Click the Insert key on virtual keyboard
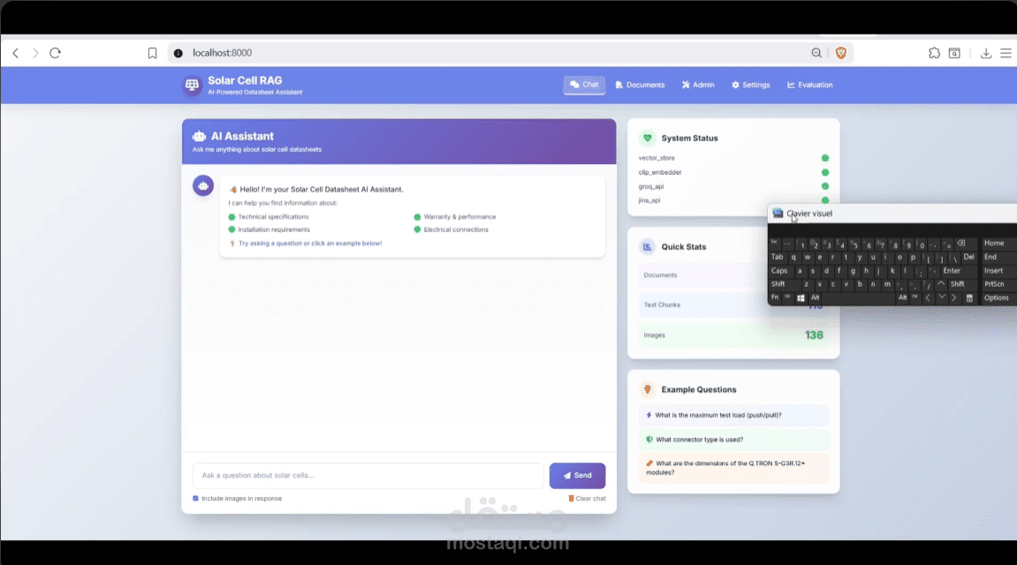 click(x=998, y=272)
